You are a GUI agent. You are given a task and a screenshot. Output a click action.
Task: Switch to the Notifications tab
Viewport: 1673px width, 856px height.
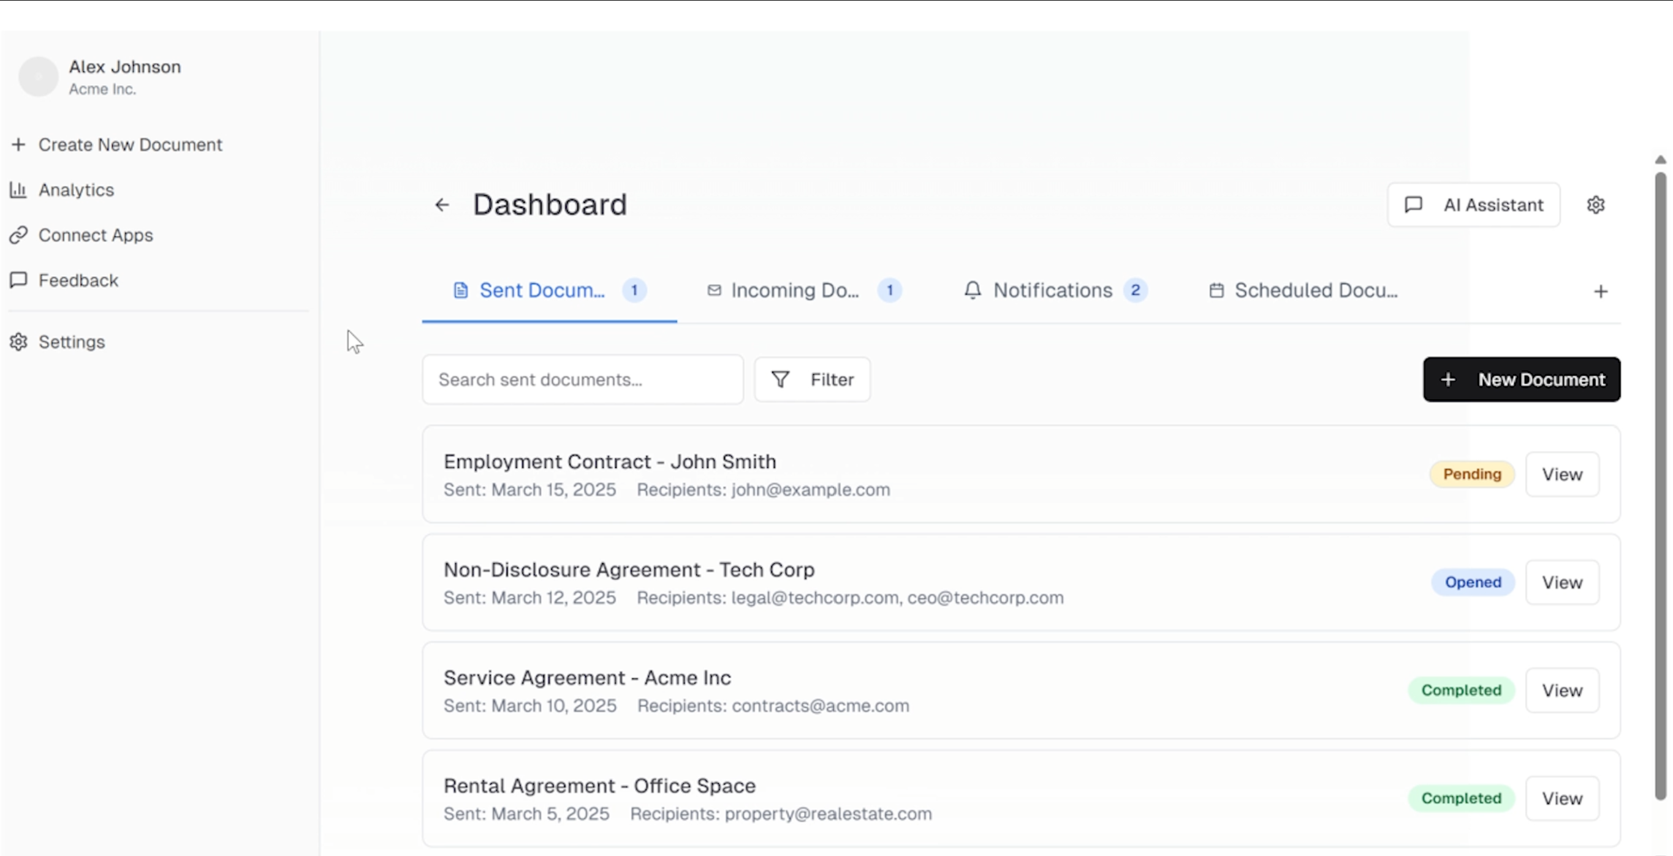1052,290
